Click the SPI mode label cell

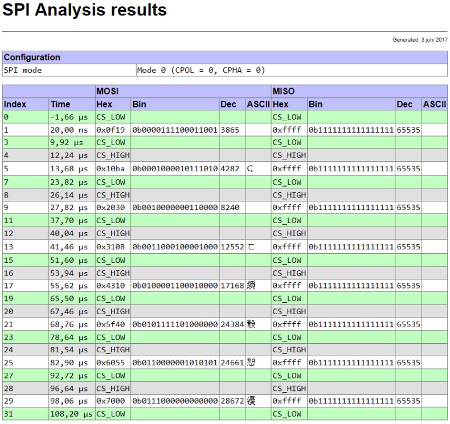23,70
